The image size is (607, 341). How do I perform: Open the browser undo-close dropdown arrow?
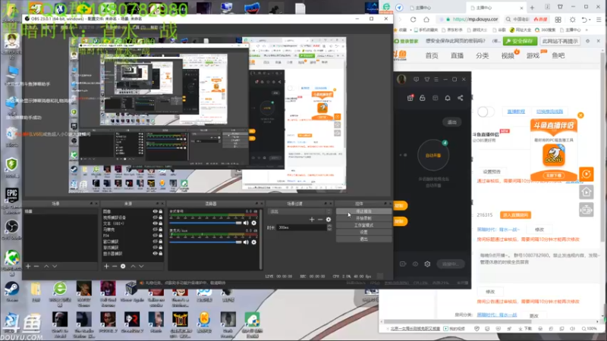pos(590,20)
